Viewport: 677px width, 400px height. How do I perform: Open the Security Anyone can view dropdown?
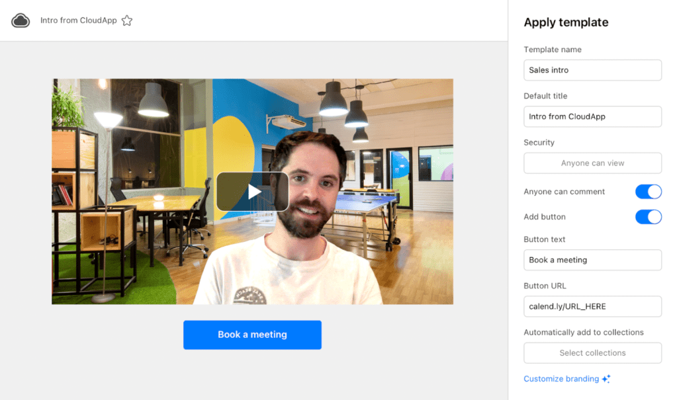tap(592, 163)
